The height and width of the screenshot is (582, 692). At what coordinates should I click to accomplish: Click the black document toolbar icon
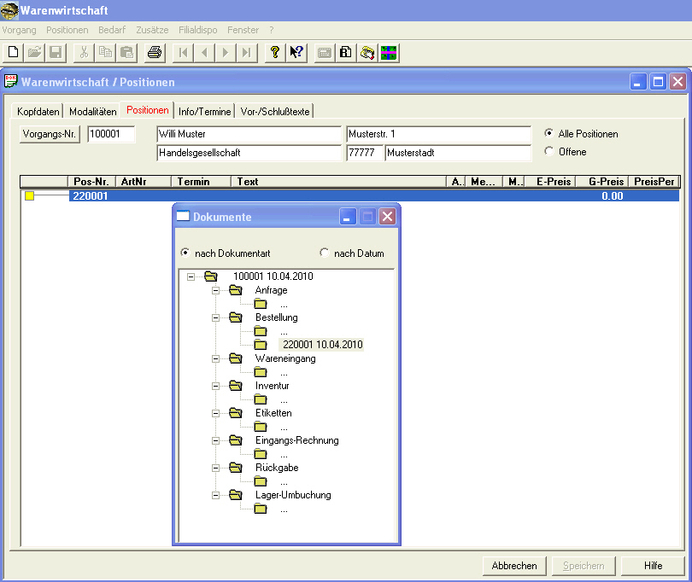pyautogui.click(x=345, y=52)
